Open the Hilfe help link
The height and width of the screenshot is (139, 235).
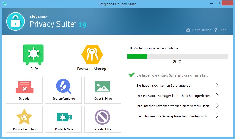[x=222, y=30]
